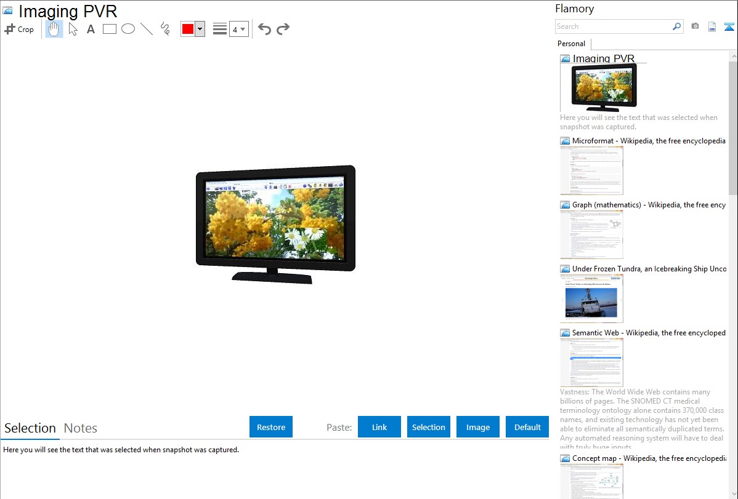Open the color picker dropdown arrow
Screen dimensions: 738x499
pyautogui.click(x=200, y=29)
